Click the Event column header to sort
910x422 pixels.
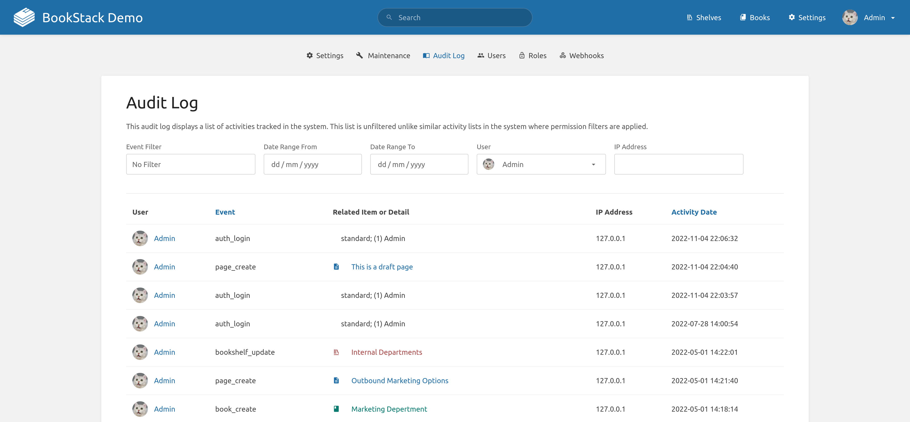pos(225,212)
